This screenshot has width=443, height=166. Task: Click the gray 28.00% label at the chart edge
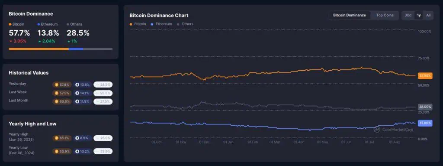click(x=425, y=107)
